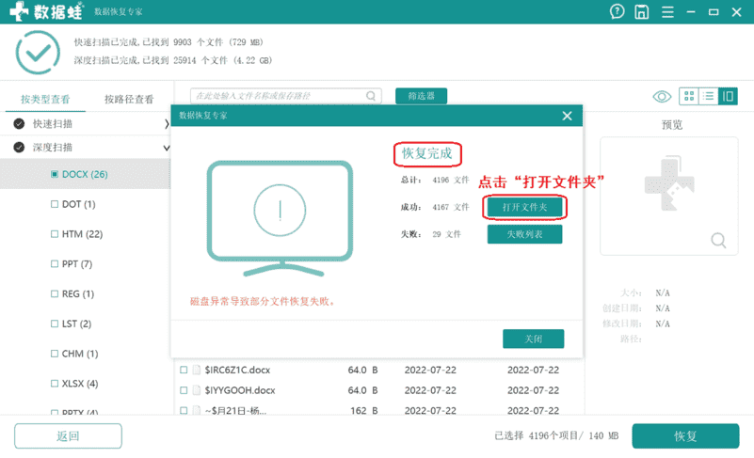Select the 按类型查看 tab
The height and width of the screenshot is (458, 754).
(45, 99)
